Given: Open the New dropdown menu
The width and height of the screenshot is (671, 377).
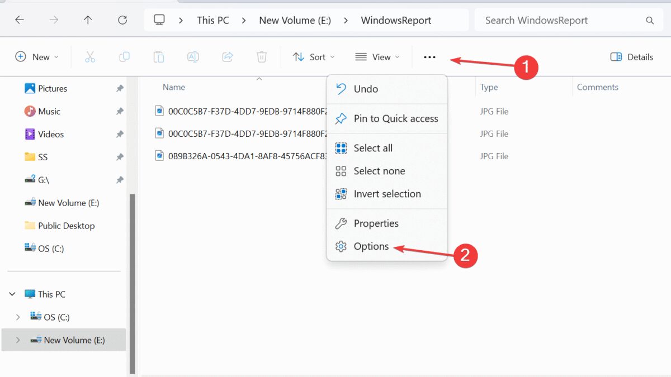Looking at the screenshot, I should 36,56.
